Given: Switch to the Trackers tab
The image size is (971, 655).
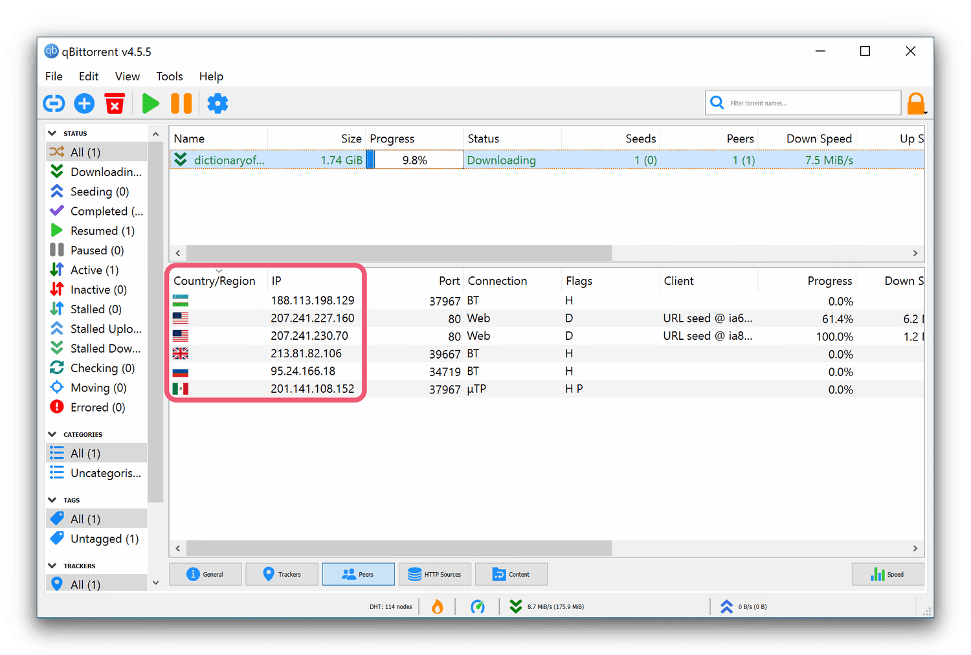Looking at the screenshot, I should 282,574.
